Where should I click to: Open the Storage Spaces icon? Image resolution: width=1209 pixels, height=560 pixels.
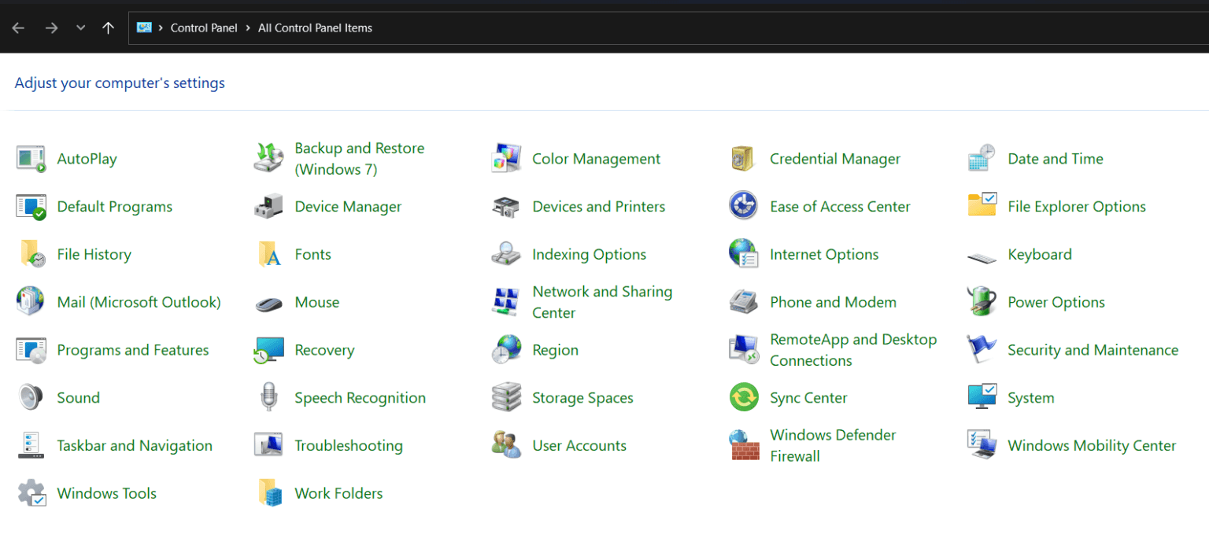tap(507, 398)
